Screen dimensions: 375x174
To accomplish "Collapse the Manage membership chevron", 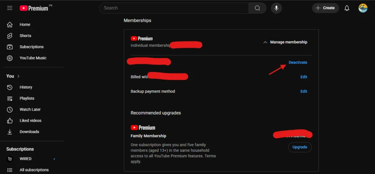I will point(265,42).
